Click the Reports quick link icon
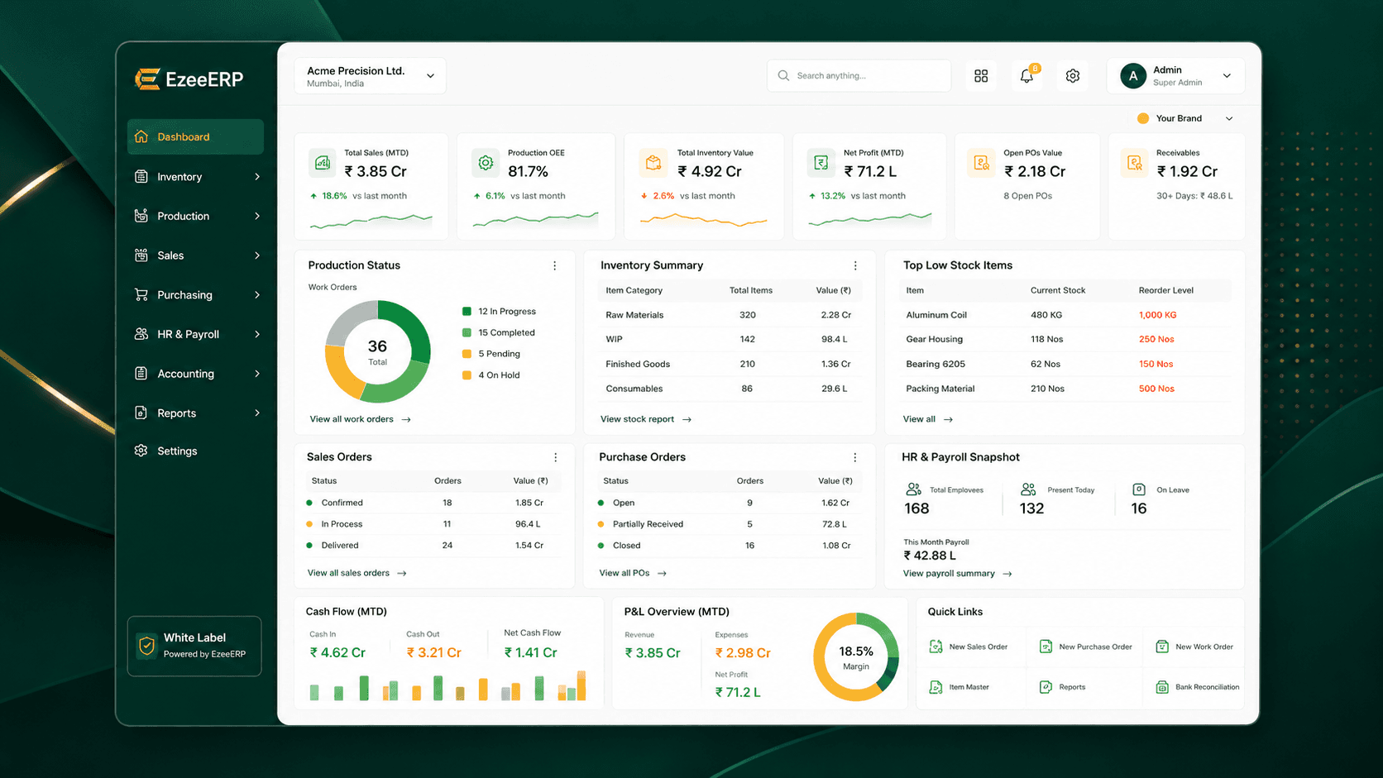 tap(1046, 687)
